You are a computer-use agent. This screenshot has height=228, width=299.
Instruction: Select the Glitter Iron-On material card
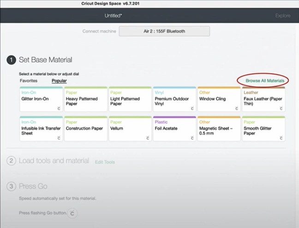click(41, 99)
